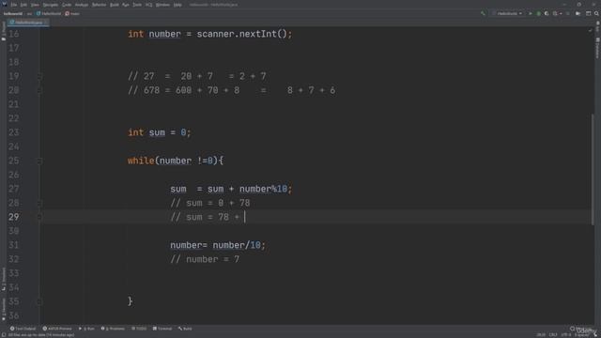601x338 pixels.
Task: Open the Refactor menu
Action: [99, 5]
